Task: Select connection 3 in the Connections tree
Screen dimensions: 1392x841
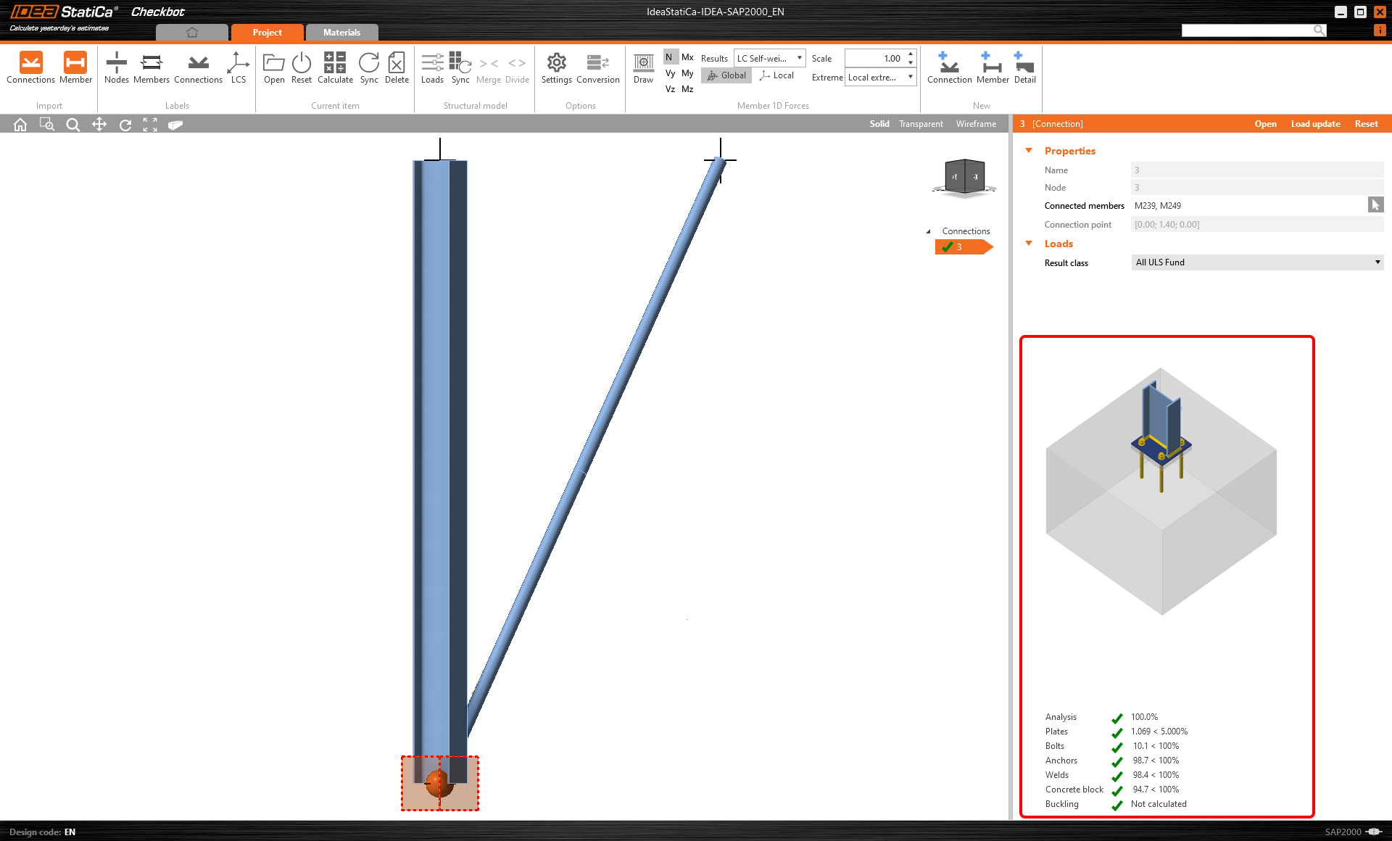Action: [959, 247]
